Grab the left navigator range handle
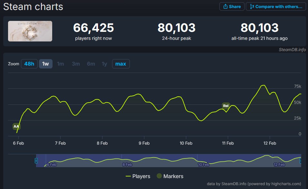The image size is (308, 189). pos(36,160)
